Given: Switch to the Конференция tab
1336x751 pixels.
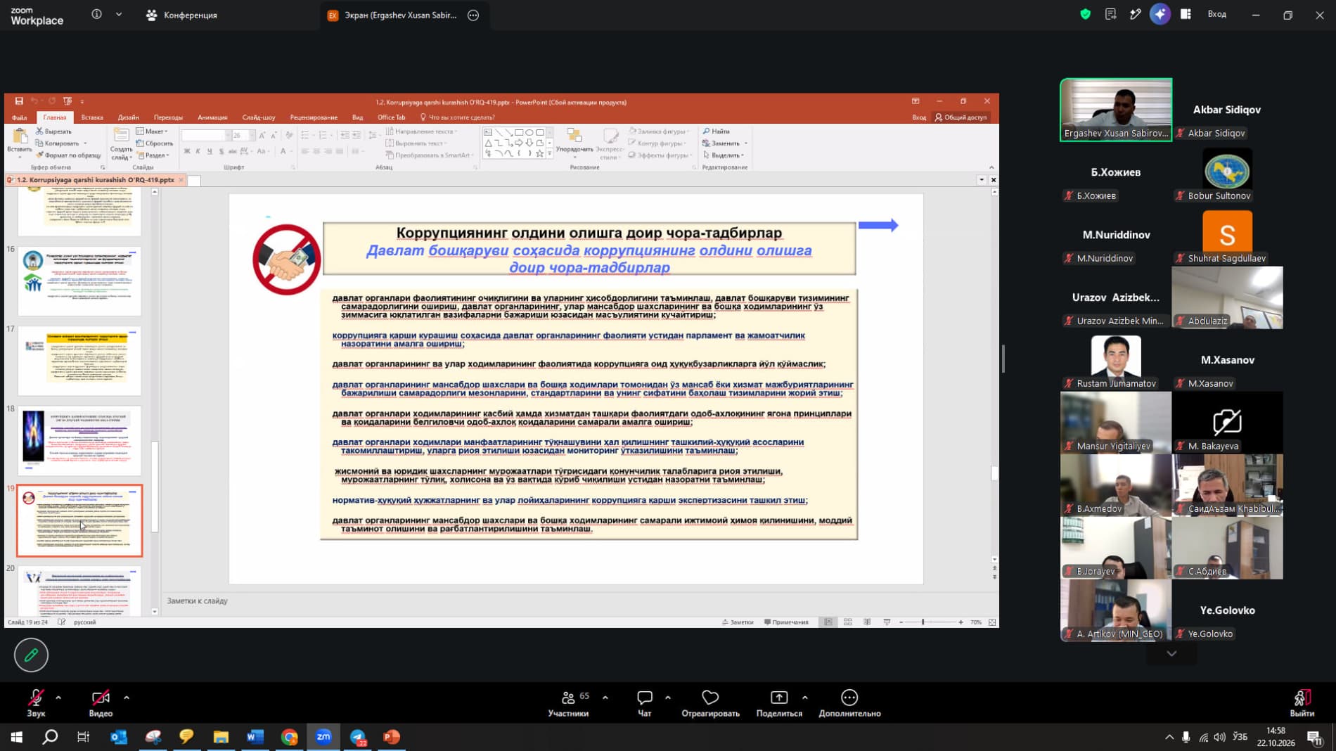Looking at the screenshot, I should click(x=181, y=15).
